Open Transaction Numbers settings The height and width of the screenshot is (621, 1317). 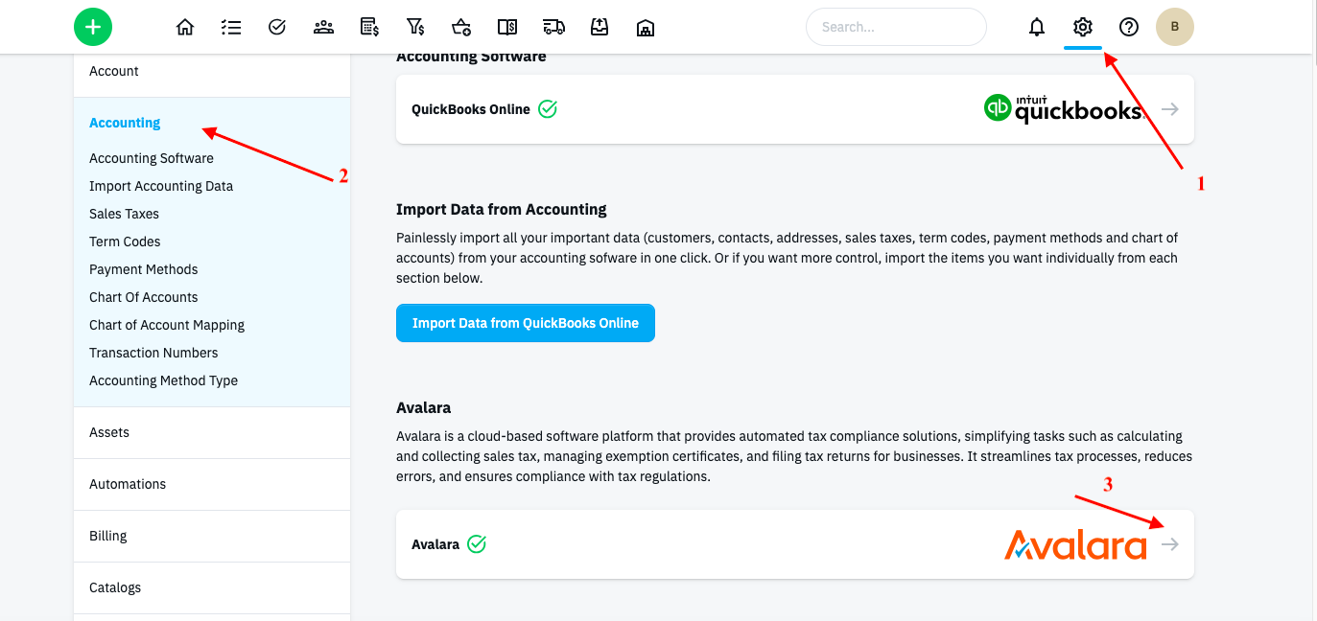click(x=153, y=353)
